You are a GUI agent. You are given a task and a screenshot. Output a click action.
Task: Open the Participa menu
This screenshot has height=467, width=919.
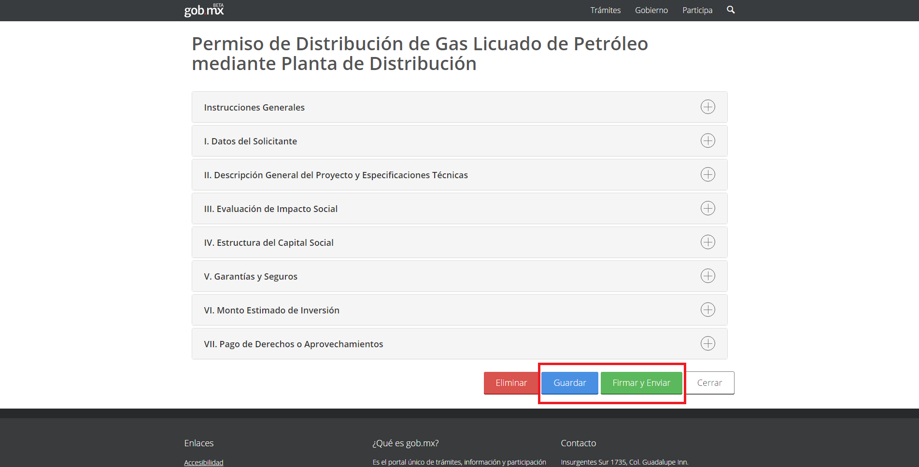coord(697,10)
